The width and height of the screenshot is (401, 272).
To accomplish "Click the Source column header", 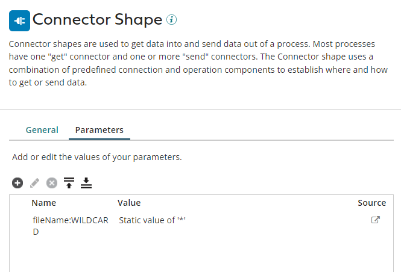I will (372, 203).
